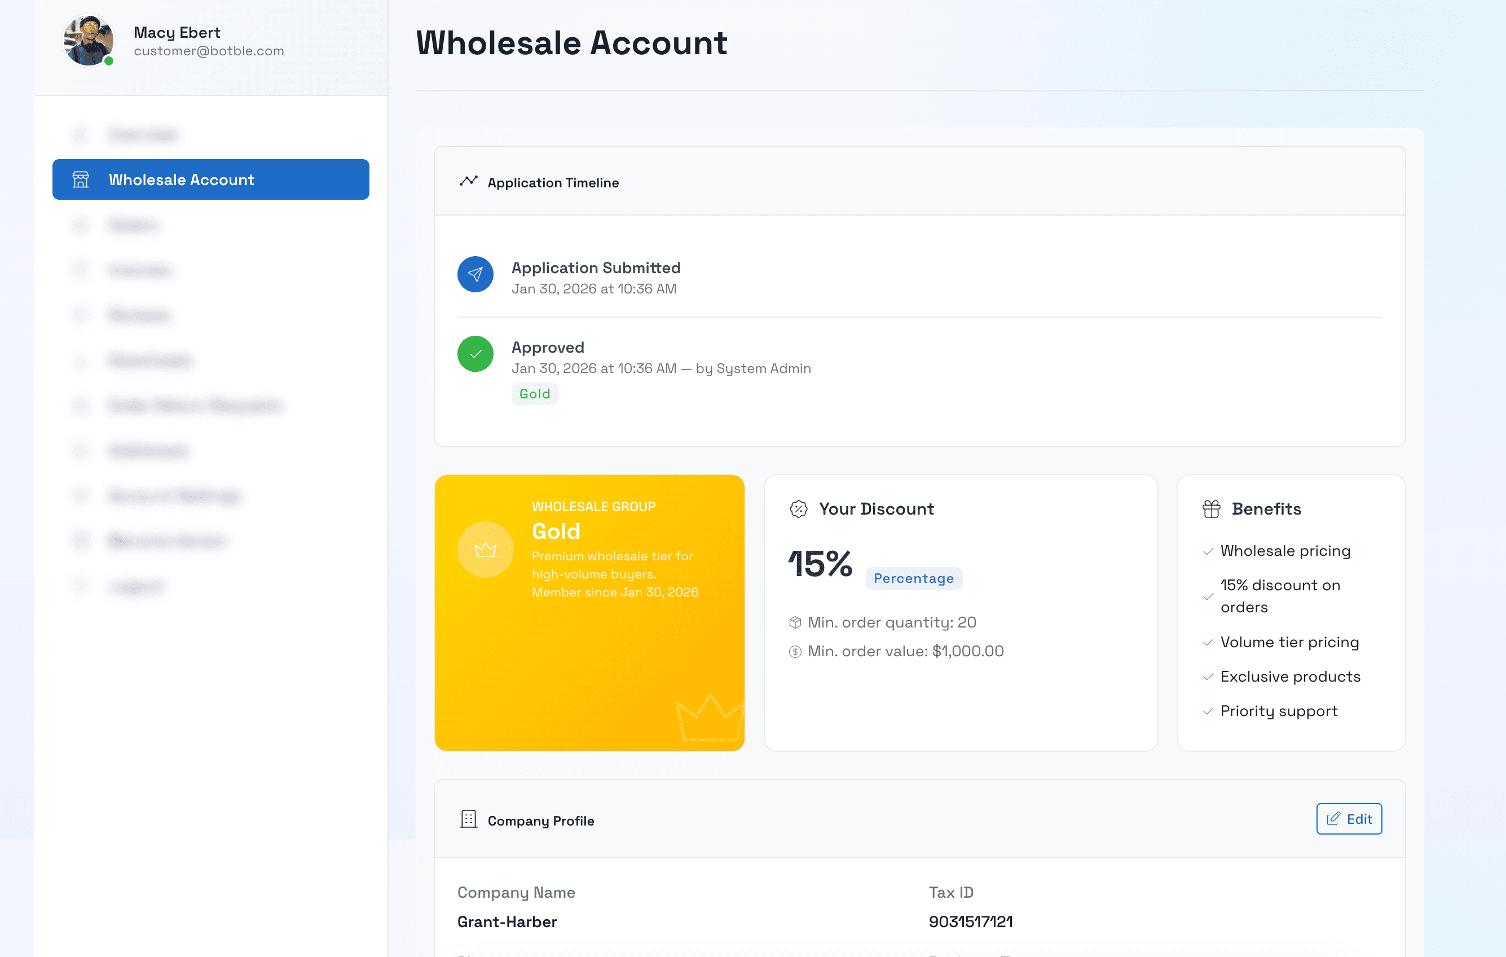Click the email address customer@botble.com
The image size is (1506, 957).
tap(209, 51)
